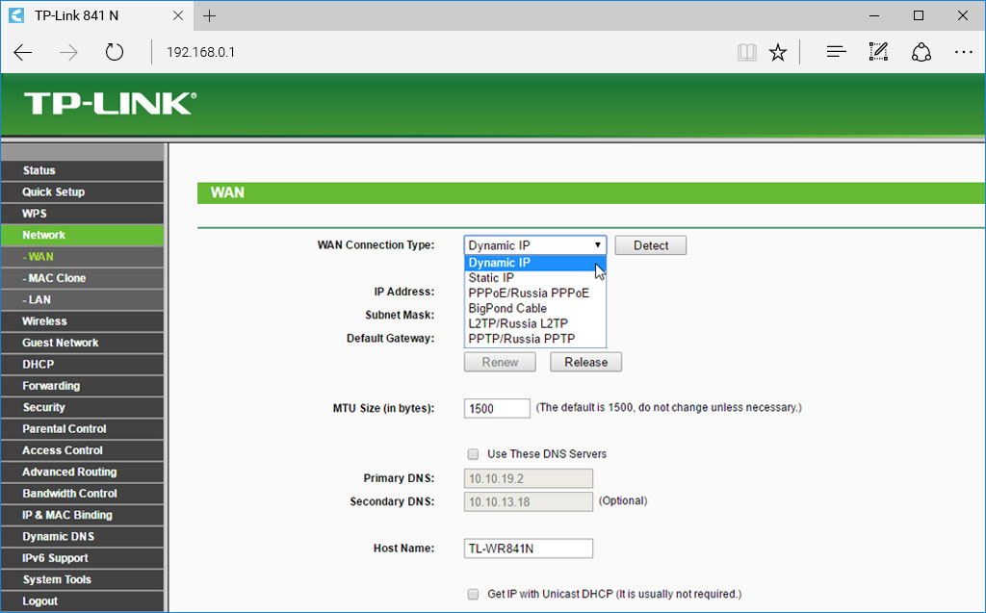Open Access Control settings
The image size is (986, 613).
(83, 450)
